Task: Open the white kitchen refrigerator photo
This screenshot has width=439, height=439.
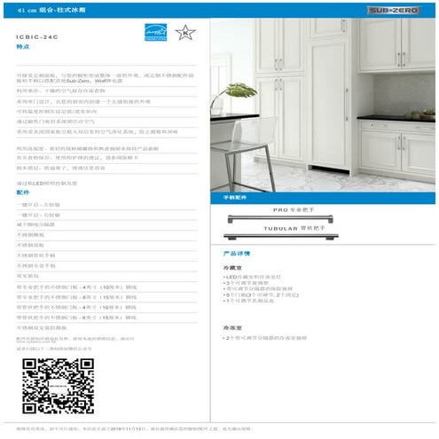Action: (x=323, y=105)
